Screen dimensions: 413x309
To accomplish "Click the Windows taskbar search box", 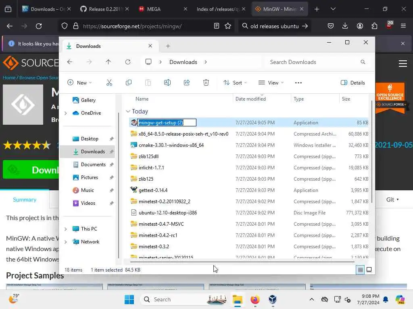I will (x=184, y=299).
